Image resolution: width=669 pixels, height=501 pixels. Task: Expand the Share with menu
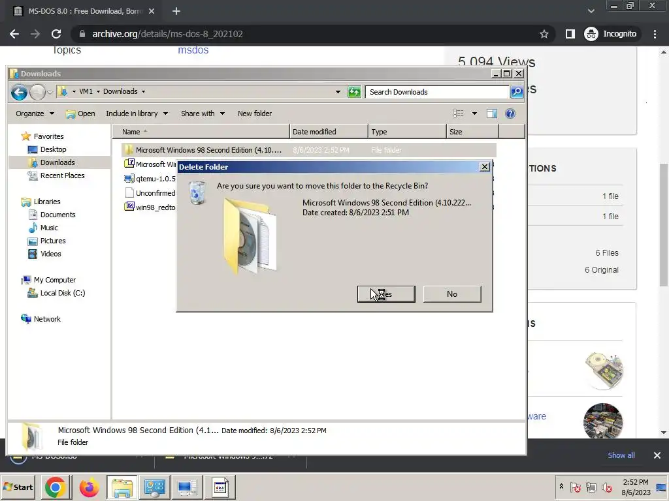203,114
